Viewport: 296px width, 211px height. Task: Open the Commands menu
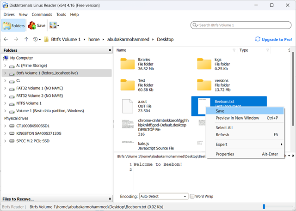(x=42, y=14)
